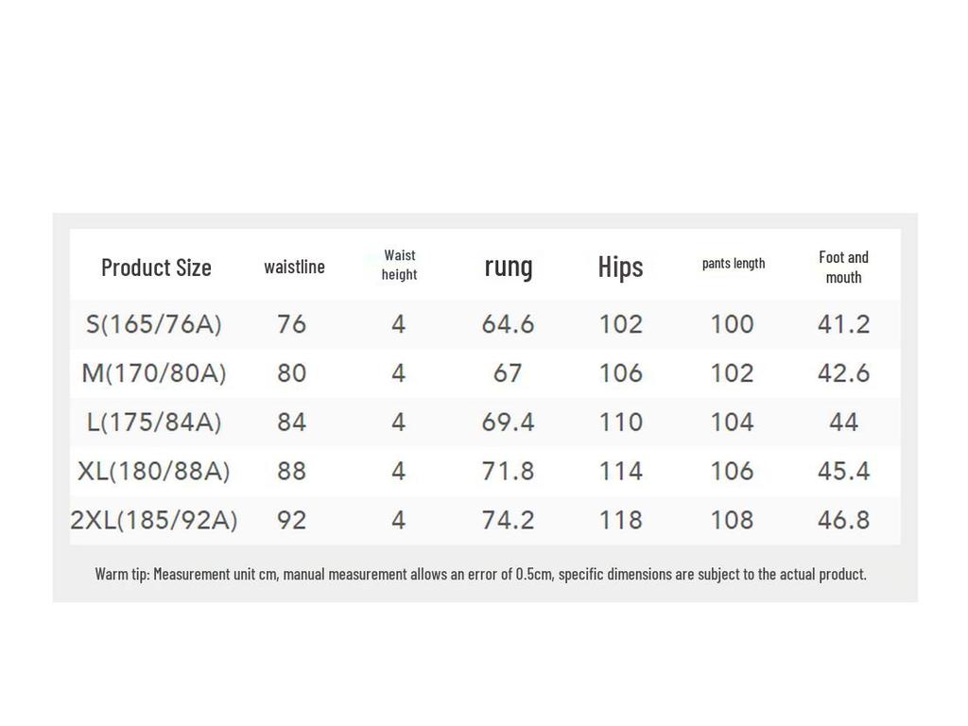Select the L(175/84A) size row label
The height and width of the screenshot is (726, 968).
154,422
